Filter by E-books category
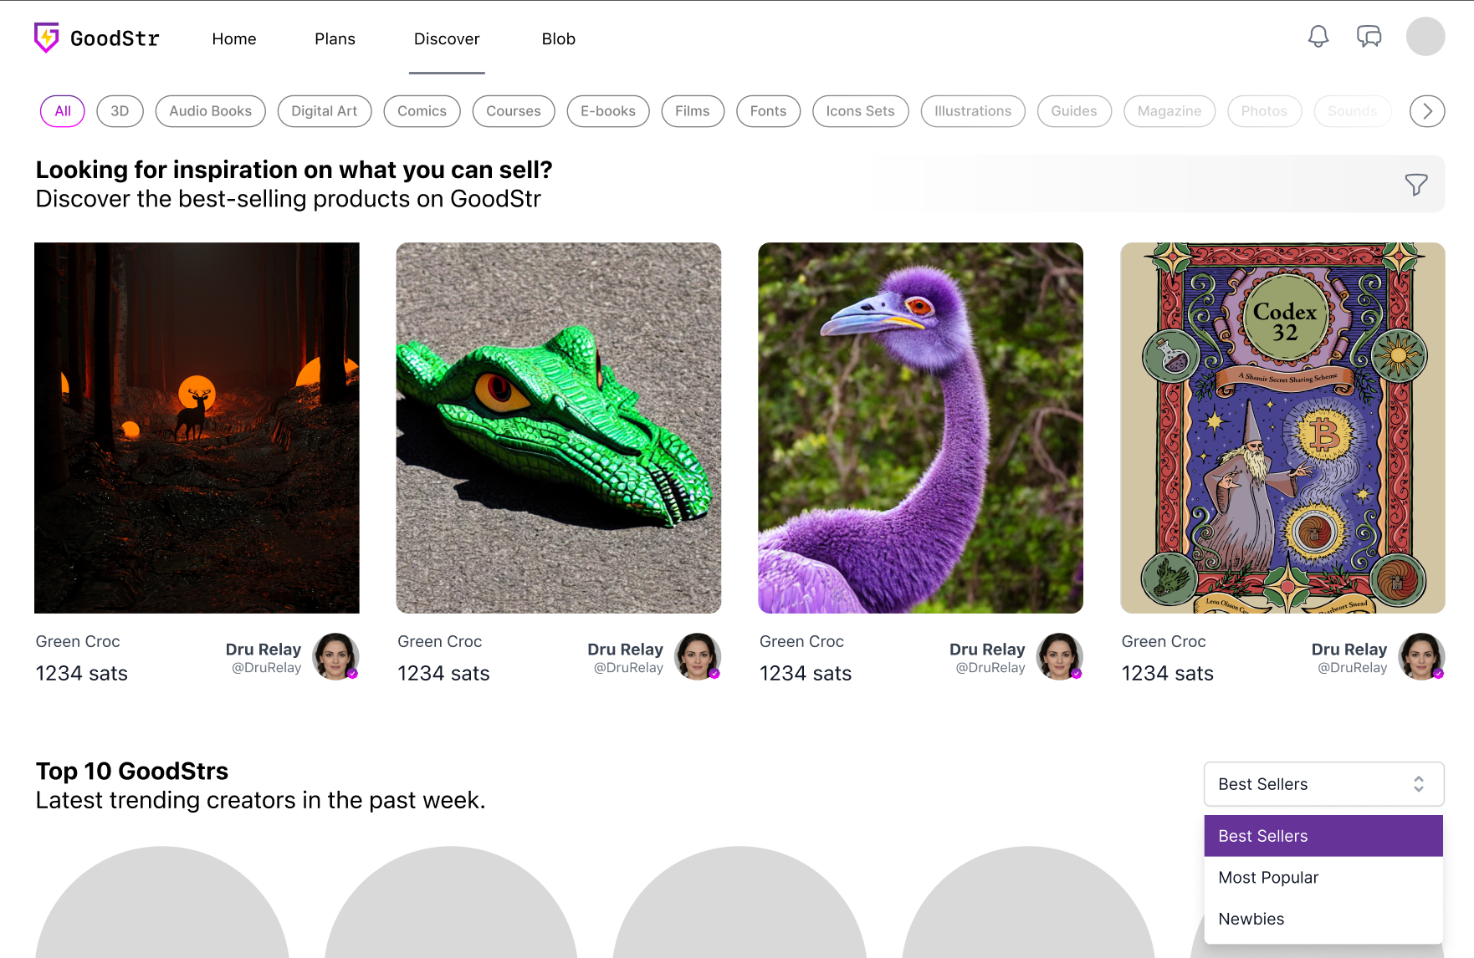The image size is (1474, 958). click(608, 111)
